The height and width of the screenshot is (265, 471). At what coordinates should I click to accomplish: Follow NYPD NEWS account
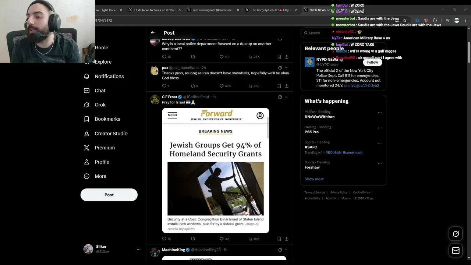pos(372,62)
